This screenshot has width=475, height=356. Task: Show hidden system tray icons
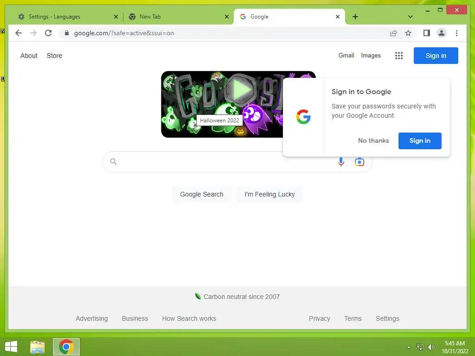[x=409, y=347]
